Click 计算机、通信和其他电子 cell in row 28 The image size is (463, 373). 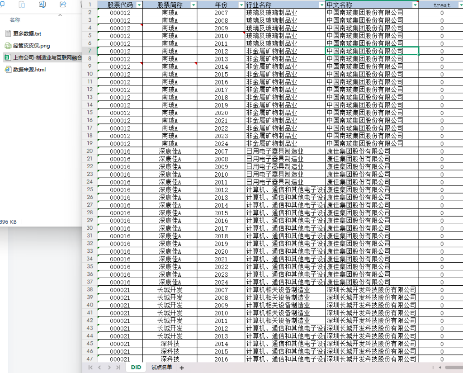click(285, 212)
